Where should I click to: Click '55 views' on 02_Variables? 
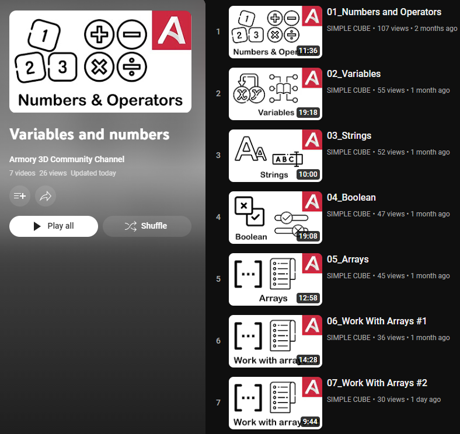[391, 90]
